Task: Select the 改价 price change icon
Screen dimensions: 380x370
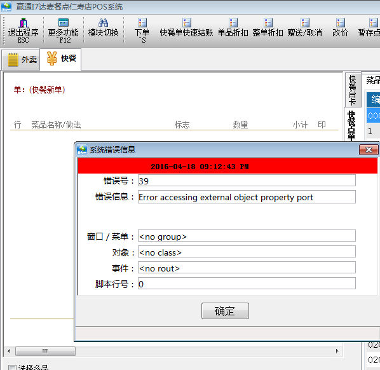Action: [341, 22]
